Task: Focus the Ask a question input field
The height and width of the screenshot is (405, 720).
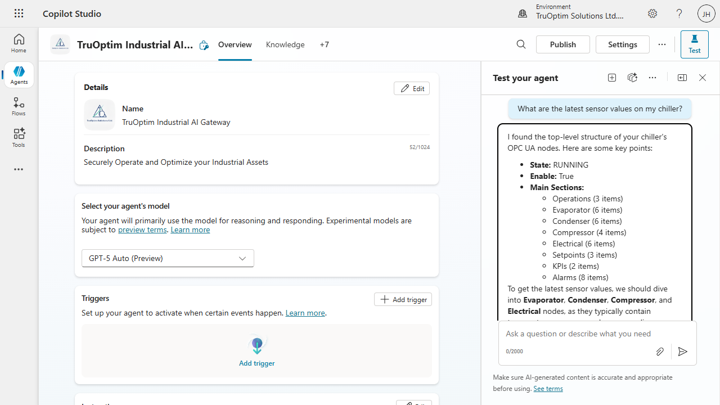Action: 597,334
